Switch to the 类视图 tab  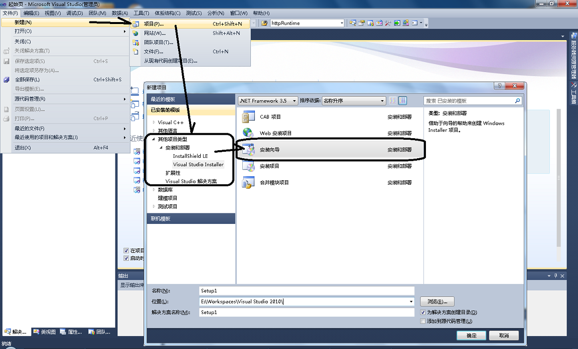[x=45, y=331]
